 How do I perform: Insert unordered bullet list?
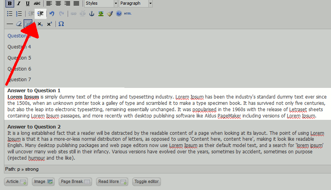point(10,13)
